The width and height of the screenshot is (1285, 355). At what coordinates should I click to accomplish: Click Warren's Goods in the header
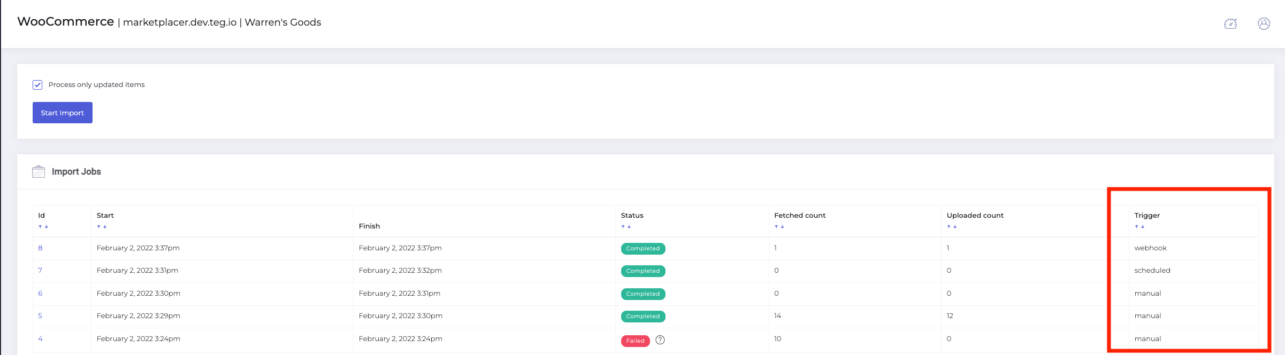tap(283, 22)
